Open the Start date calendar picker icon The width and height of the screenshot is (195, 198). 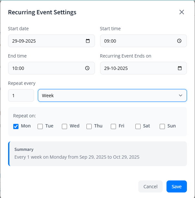[88, 41]
